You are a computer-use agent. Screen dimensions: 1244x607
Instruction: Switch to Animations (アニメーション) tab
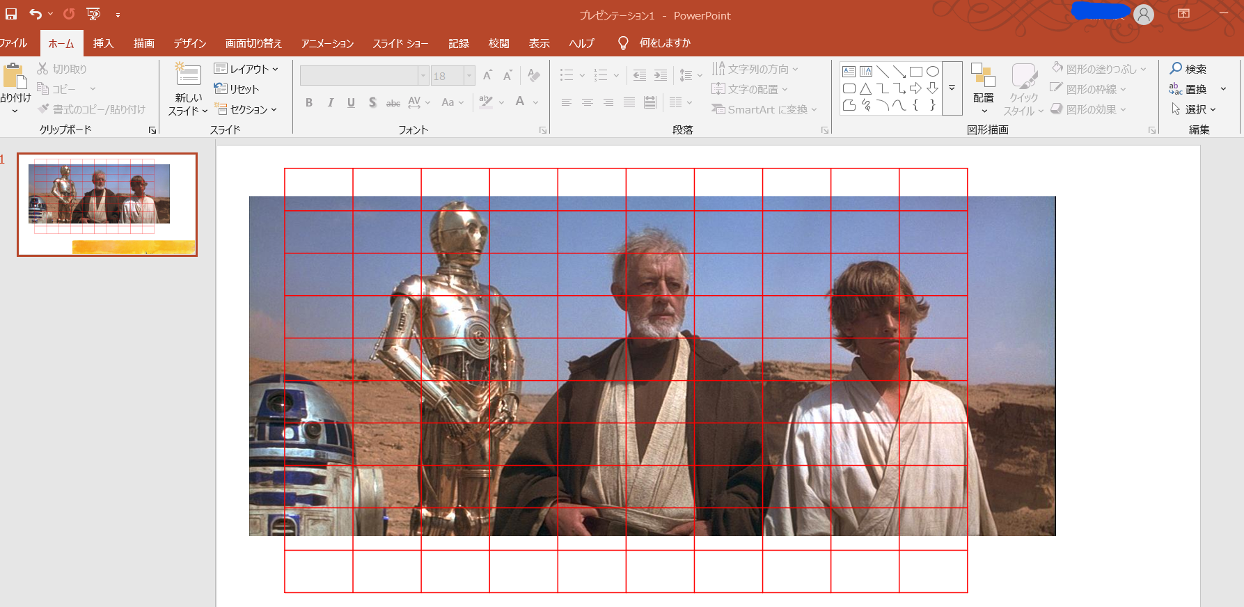[x=327, y=43]
